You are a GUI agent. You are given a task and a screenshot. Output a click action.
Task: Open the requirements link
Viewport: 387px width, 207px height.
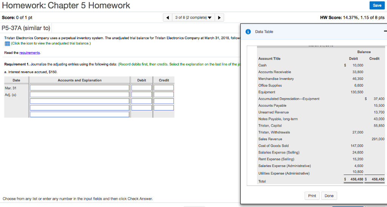pyautogui.click(x=29, y=53)
